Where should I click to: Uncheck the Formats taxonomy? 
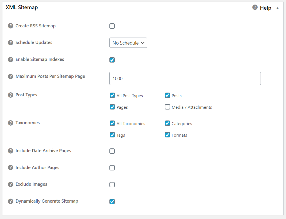click(x=167, y=135)
